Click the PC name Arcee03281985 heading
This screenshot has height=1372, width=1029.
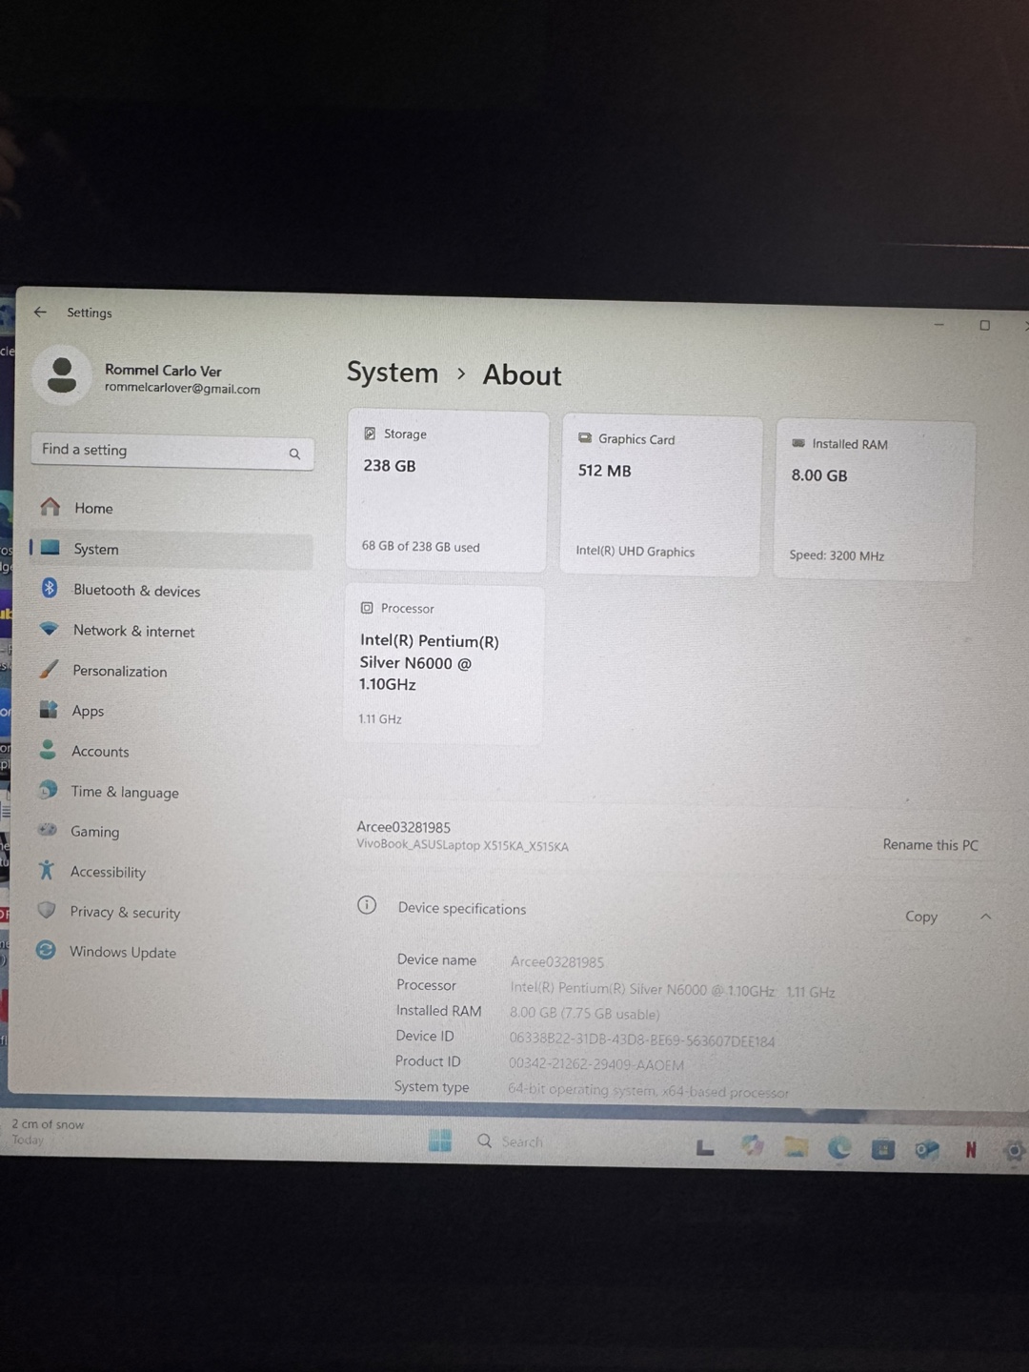(x=403, y=827)
